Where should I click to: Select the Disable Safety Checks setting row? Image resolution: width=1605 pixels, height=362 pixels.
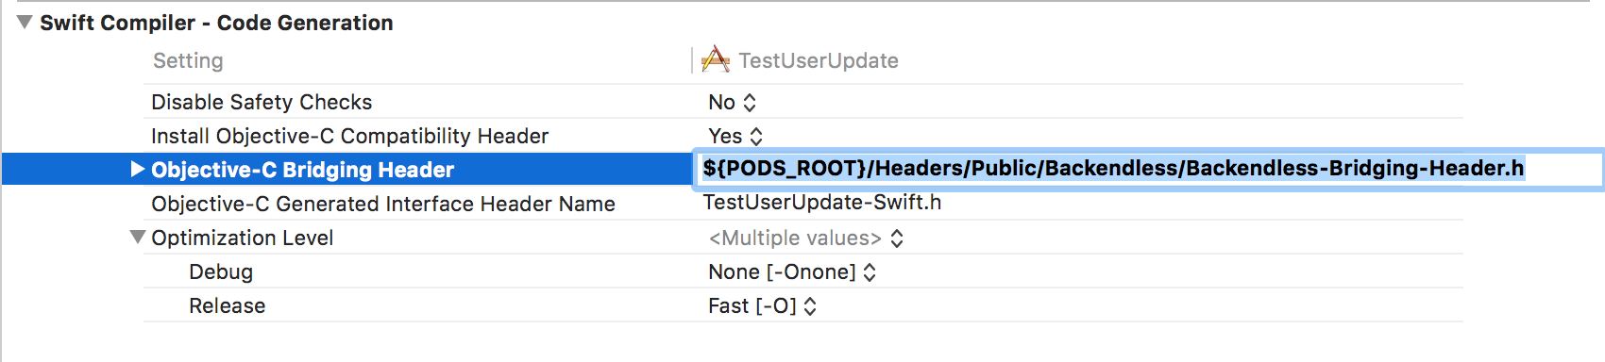[x=802, y=102]
